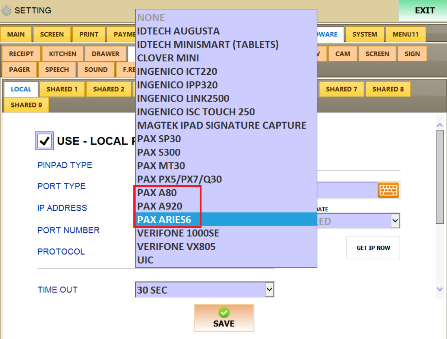Click the EXIT button
The image size is (447, 339).
pos(423,10)
